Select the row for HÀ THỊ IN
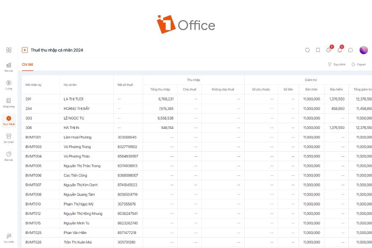This screenshot has height=248, width=372. (x=197, y=128)
